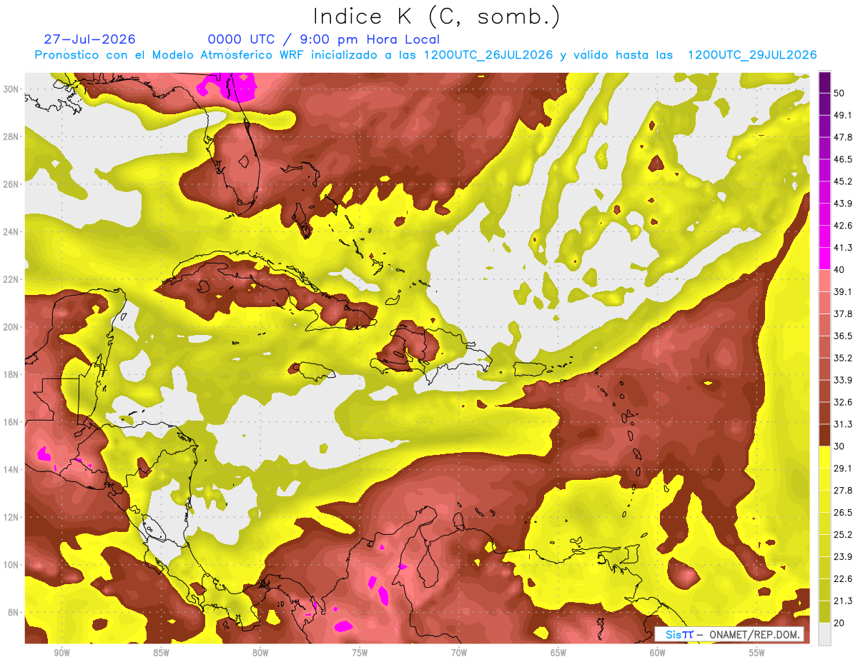Click the colorbar value 35.2
This screenshot has height=662, width=858.
tap(843, 358)
